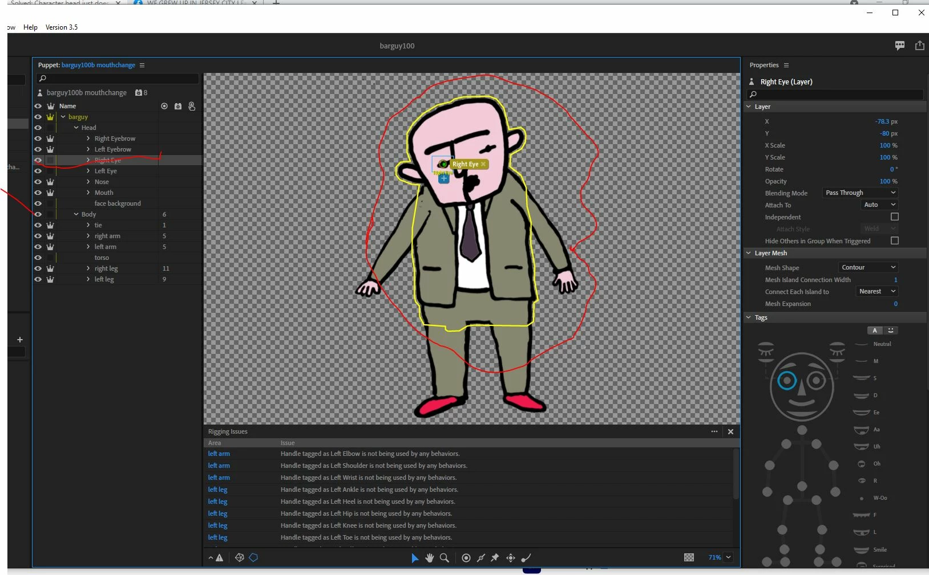Open the Blending Mode Pass Through dropdown
The image size is (929, 575).
pyautogui.click(x=860, y=193)
